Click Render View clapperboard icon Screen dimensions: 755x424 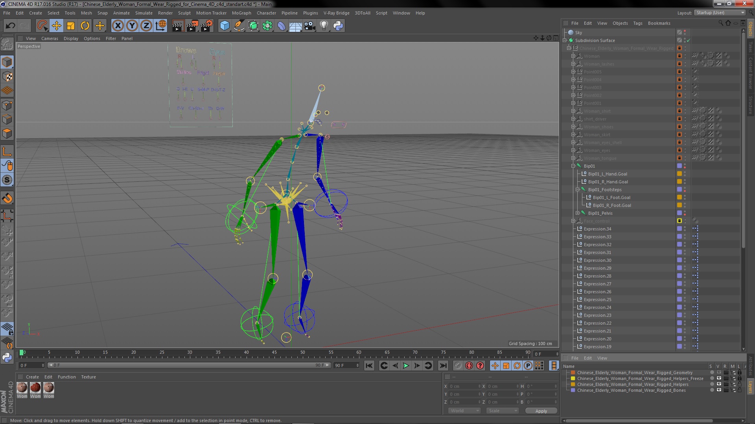pyautogui.click(x=178, y=26)
